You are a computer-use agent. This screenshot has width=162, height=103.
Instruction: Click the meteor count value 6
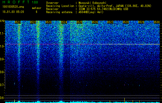37,12
